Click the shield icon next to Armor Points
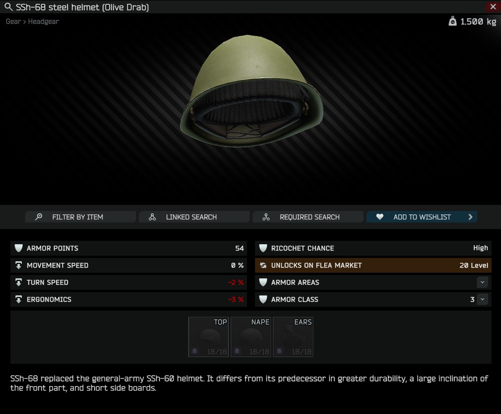The width and height of the screenshot is (501, 414). 18,248
